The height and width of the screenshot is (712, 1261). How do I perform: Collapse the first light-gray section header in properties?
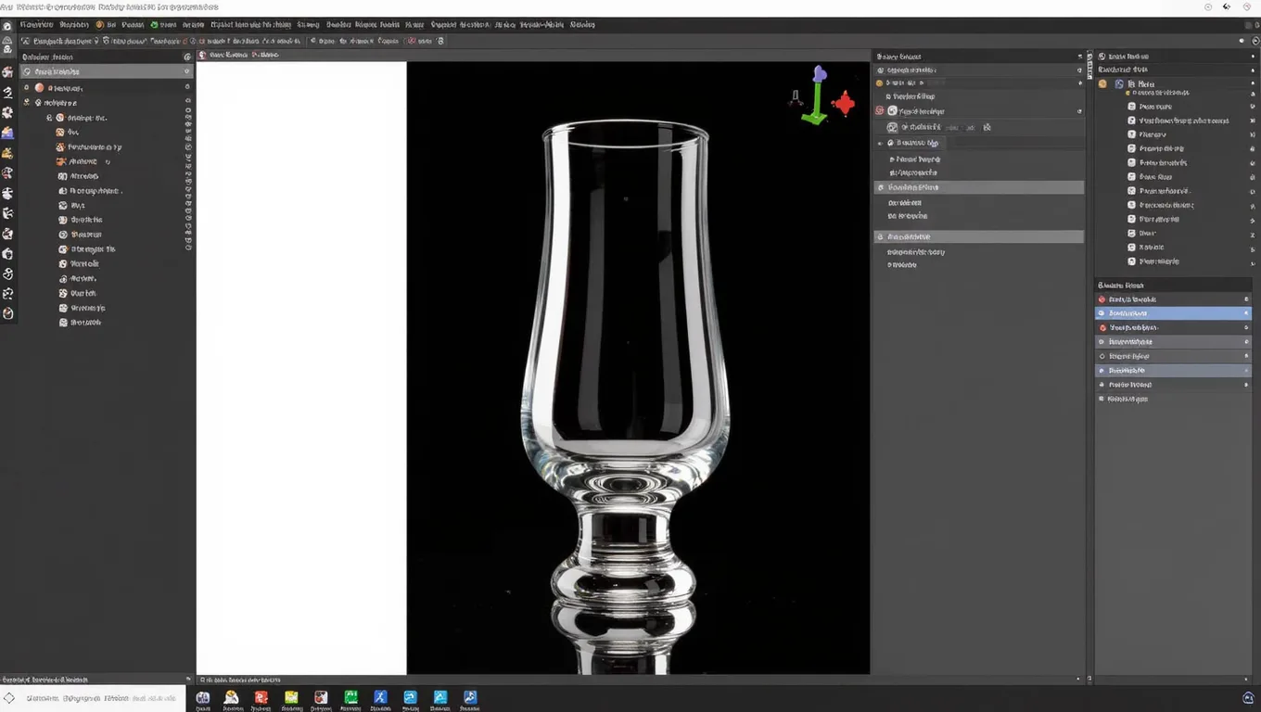click(979, 187)
